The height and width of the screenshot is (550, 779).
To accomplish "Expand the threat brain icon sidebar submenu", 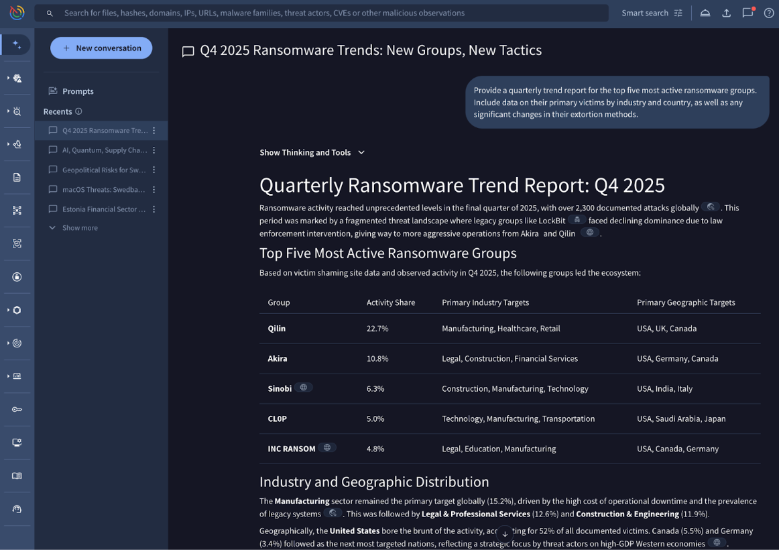I will coord(17,78).
